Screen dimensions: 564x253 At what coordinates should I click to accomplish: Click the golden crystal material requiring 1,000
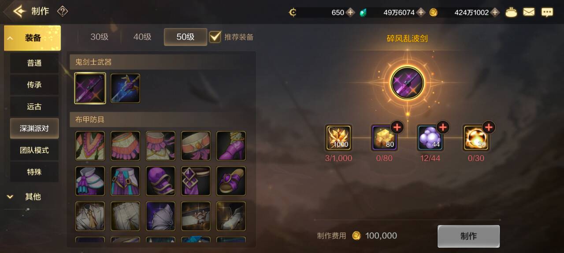coord(338,137)
